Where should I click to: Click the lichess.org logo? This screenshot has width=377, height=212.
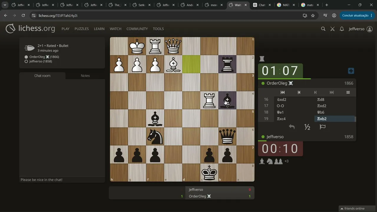(30, 29)
